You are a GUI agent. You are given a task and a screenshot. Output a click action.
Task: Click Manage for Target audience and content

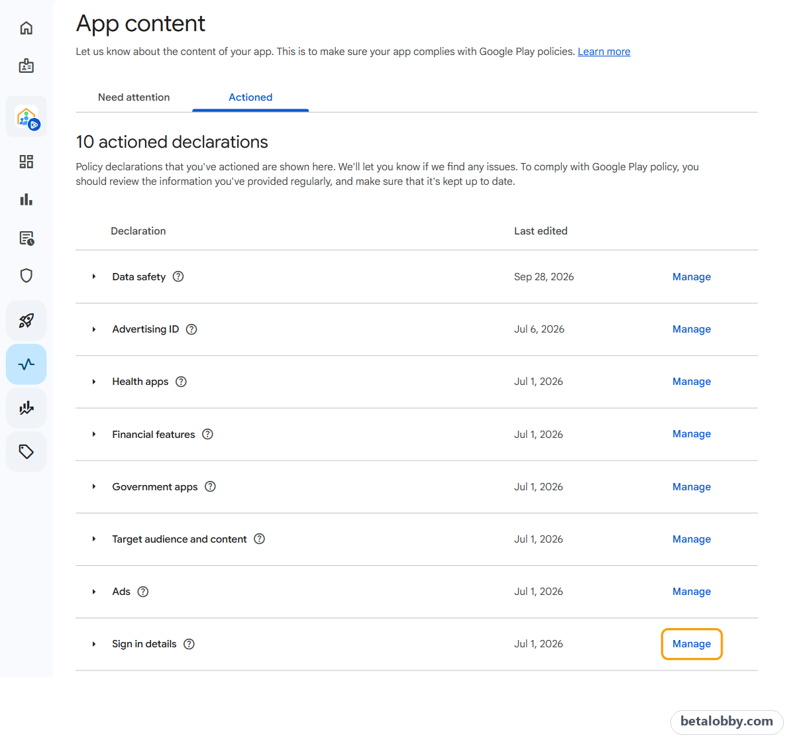[x=692, y=539]
